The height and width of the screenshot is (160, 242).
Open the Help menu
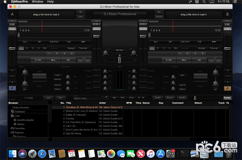click(50, 2)
